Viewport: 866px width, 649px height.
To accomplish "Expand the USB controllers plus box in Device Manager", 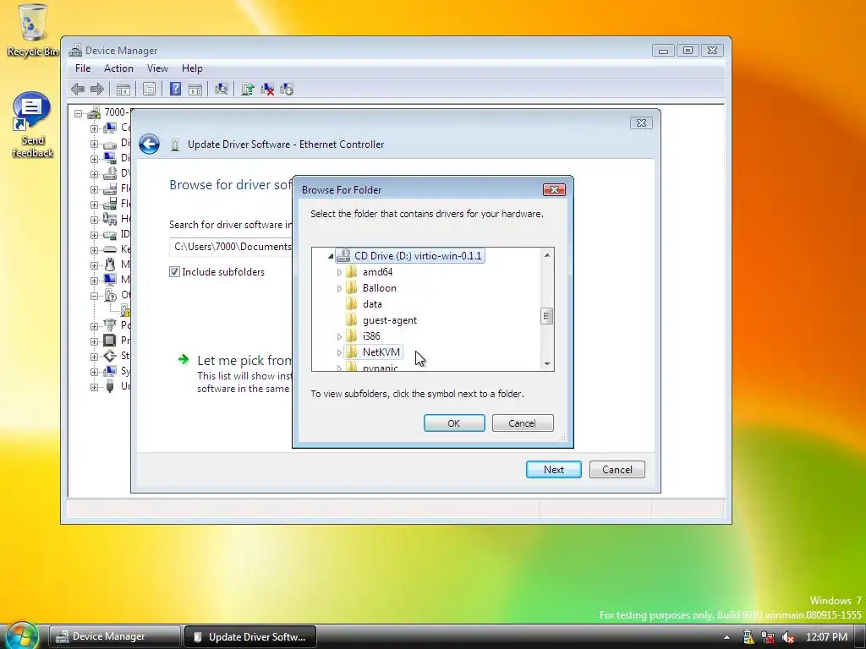I will pos(94,387).
